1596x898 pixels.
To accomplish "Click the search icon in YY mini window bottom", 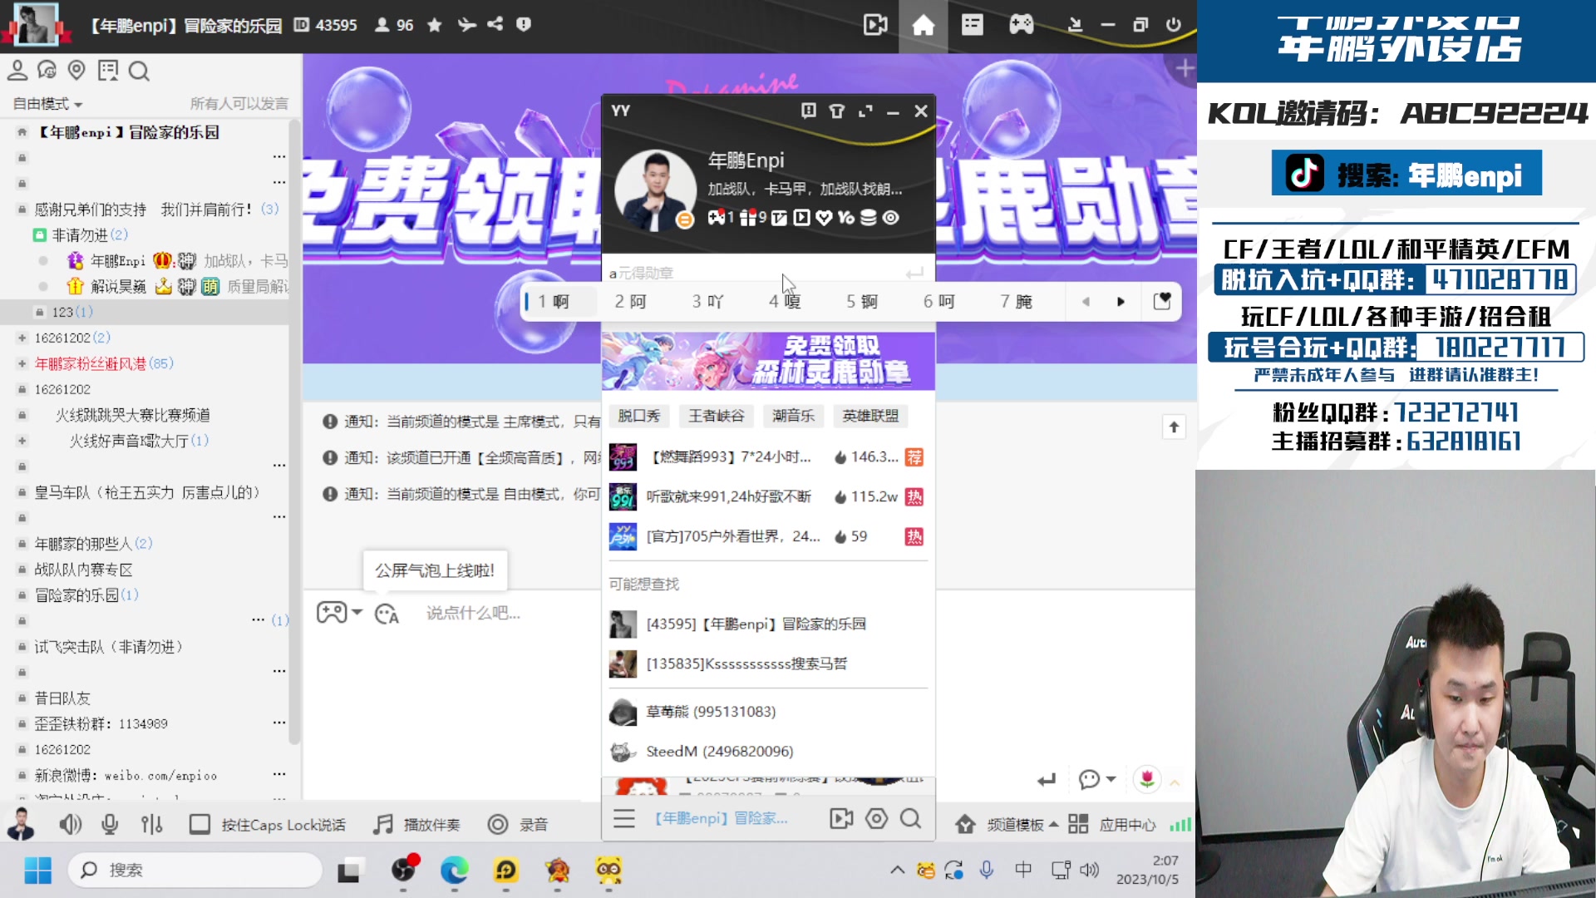I will pos(911,819).
